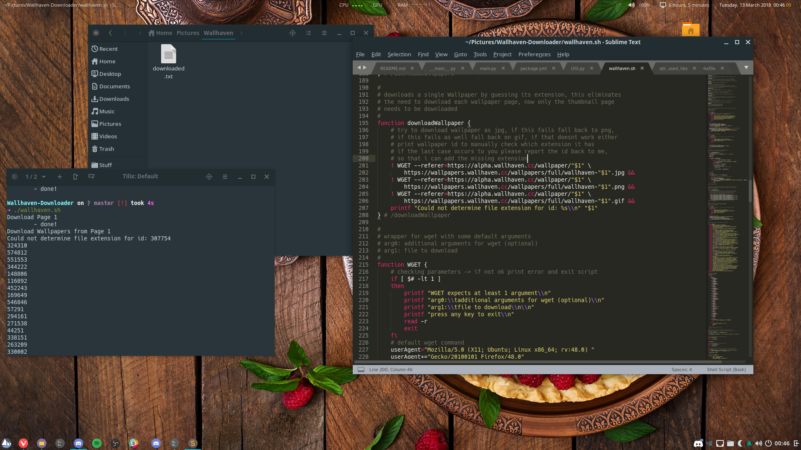Click the logout arrow icon in tray
The image size is (801, 450).
click(x=796, y=443)
